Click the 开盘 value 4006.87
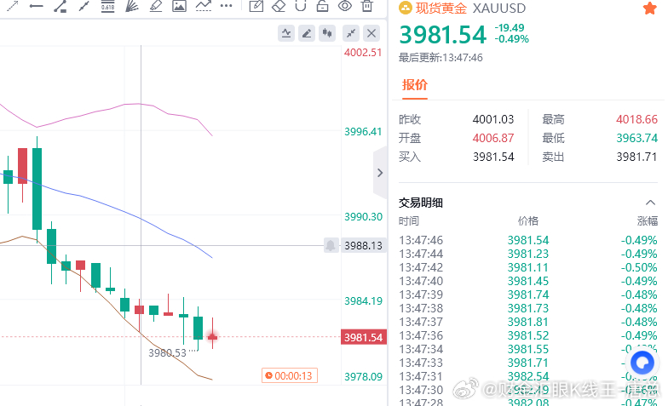 click(x=493, y=138)
